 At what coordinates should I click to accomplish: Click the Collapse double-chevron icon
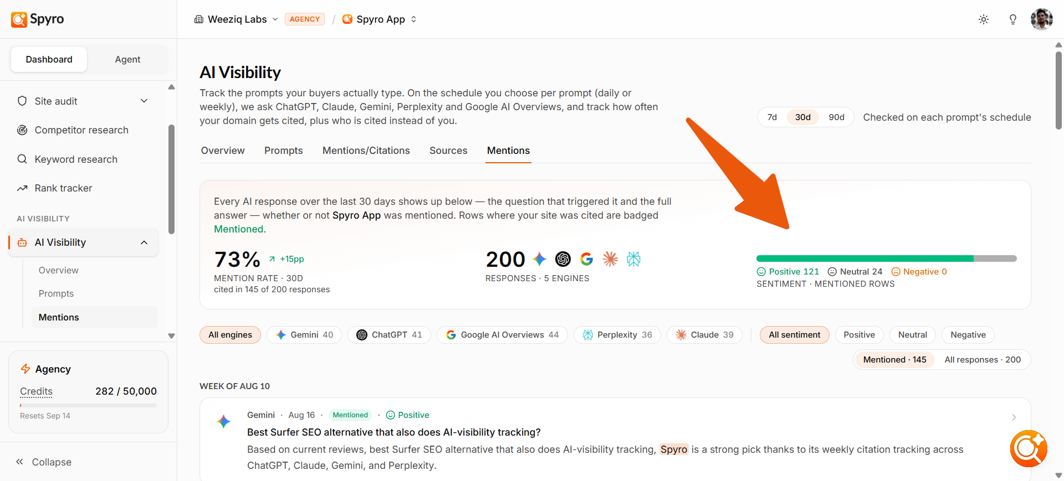[19, 462]
